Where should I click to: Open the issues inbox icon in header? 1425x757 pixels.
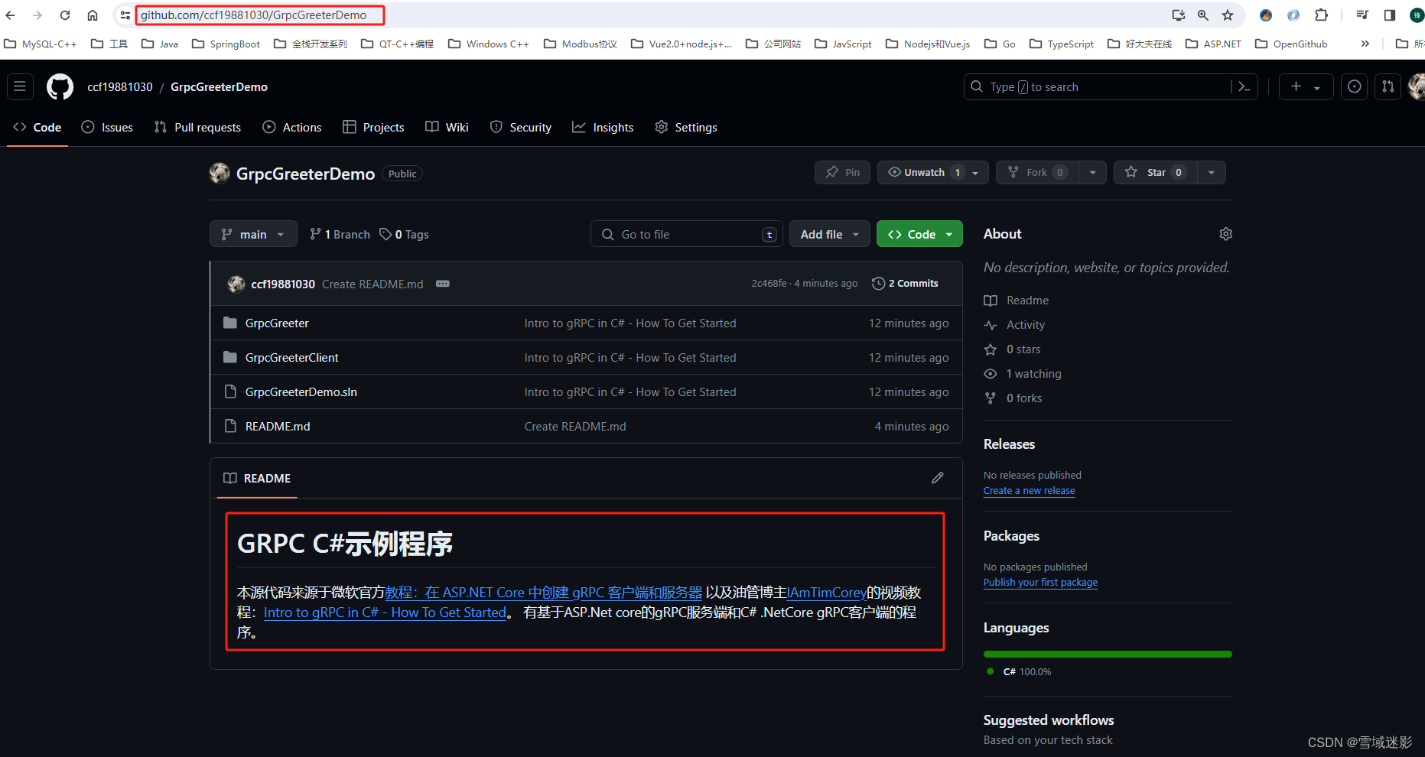[1354, 86]
